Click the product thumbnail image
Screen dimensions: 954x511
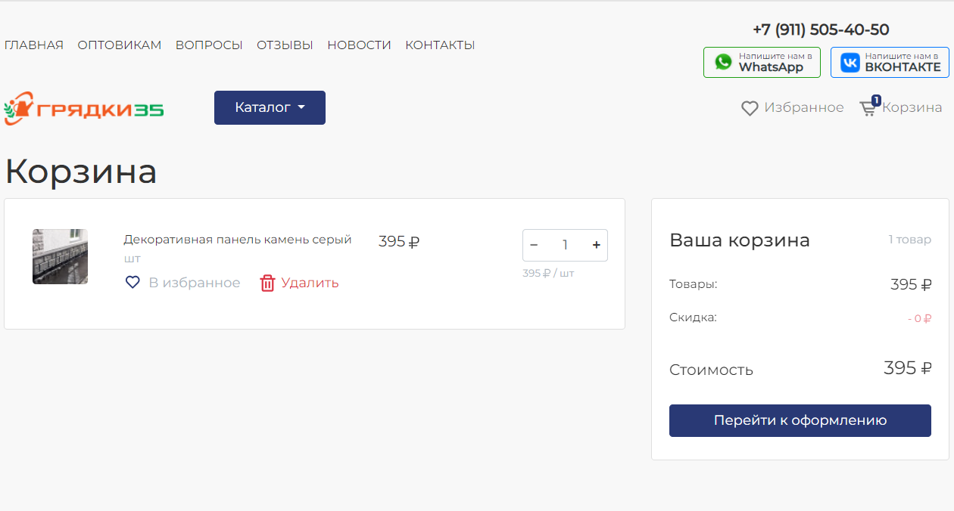click(x=60, y=257)
